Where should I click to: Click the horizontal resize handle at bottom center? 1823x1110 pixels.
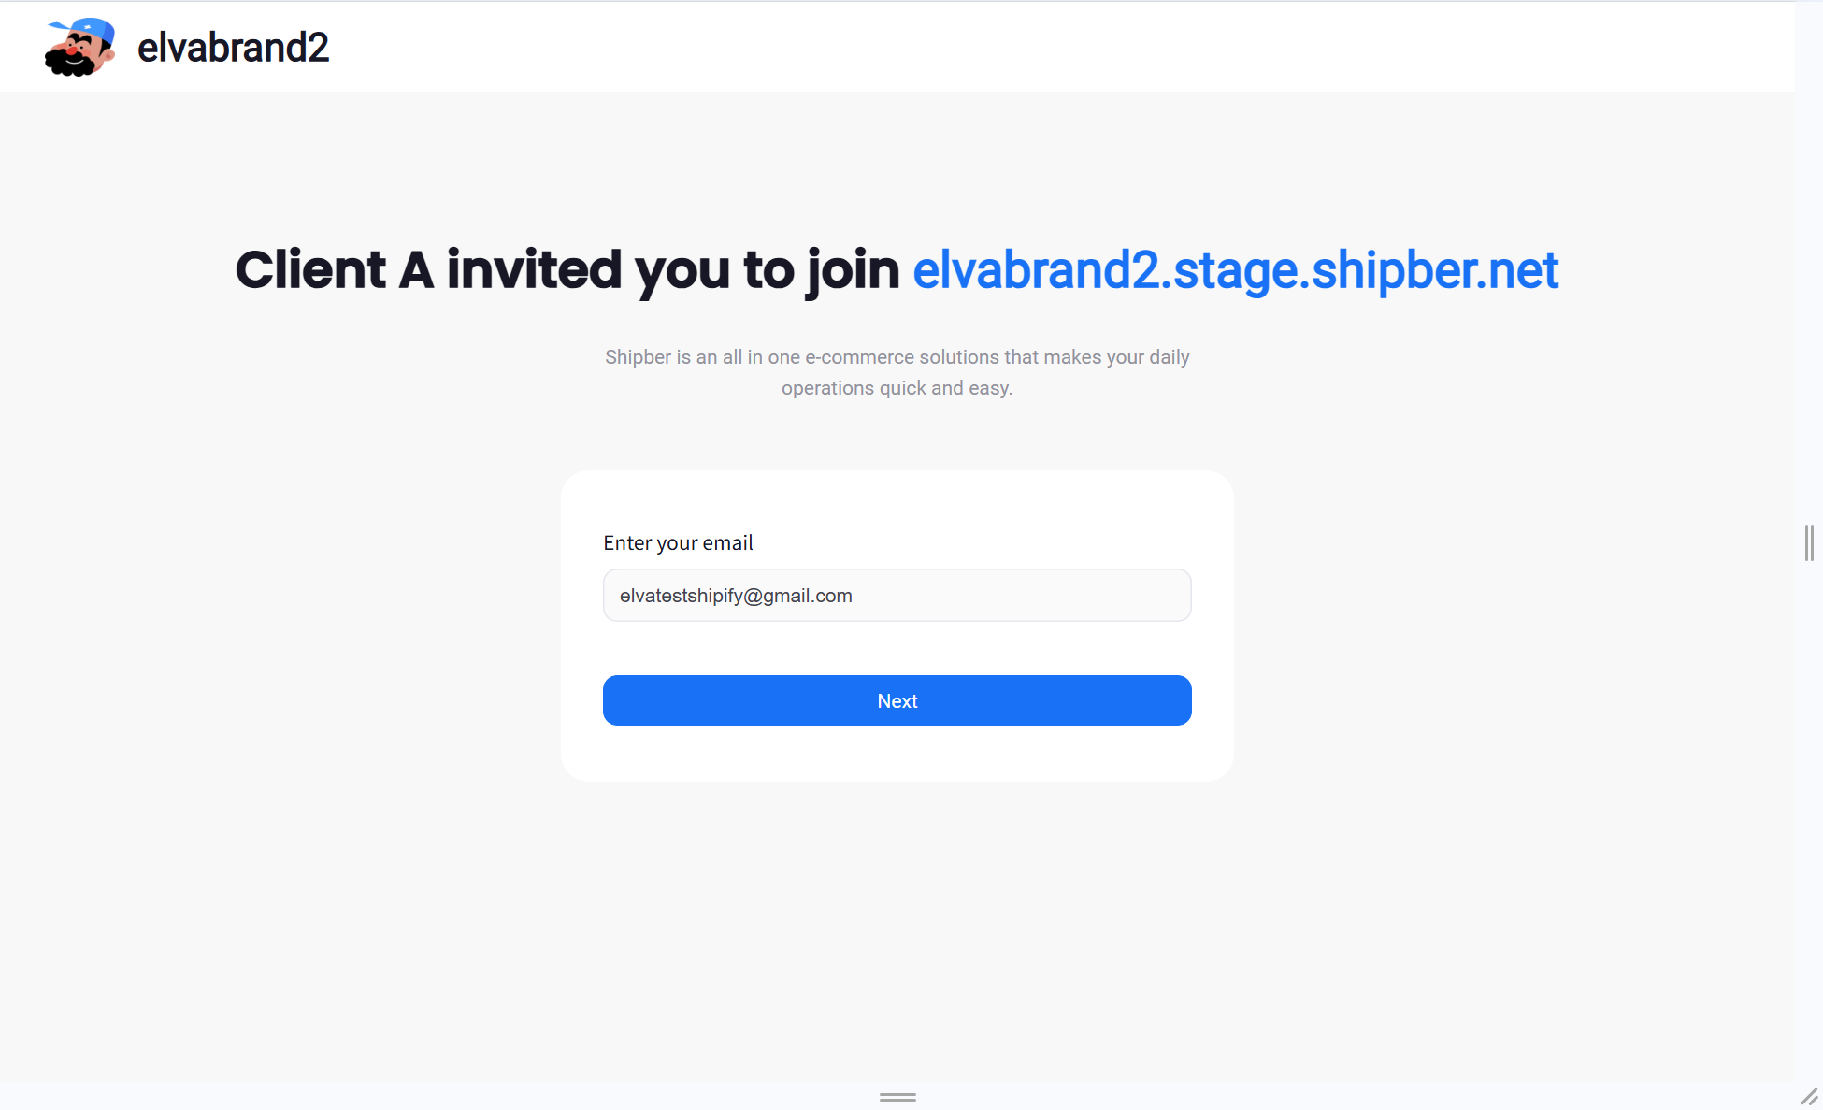(897, 1097)
